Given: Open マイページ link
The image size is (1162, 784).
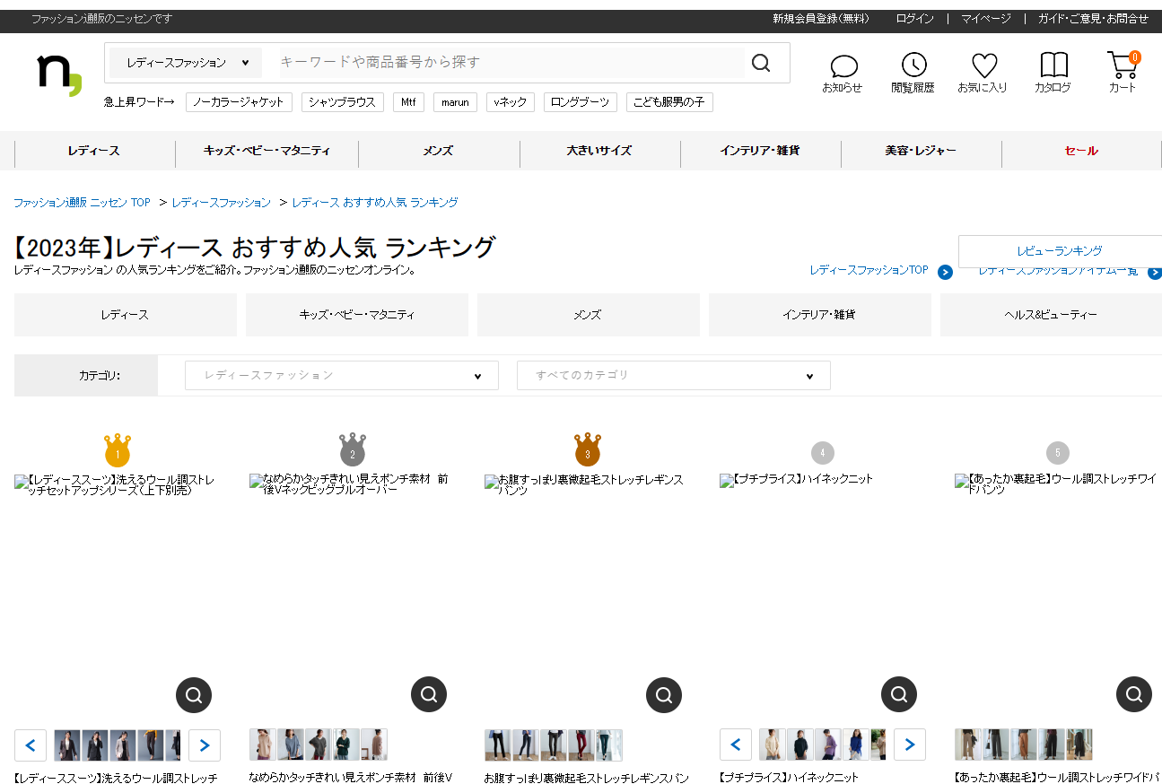Looking at the screenshot, I should (986, 18).
